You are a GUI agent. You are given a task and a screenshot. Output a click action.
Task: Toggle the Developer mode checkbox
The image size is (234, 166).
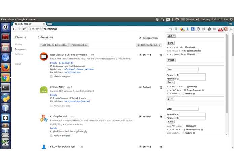[140, 38]
